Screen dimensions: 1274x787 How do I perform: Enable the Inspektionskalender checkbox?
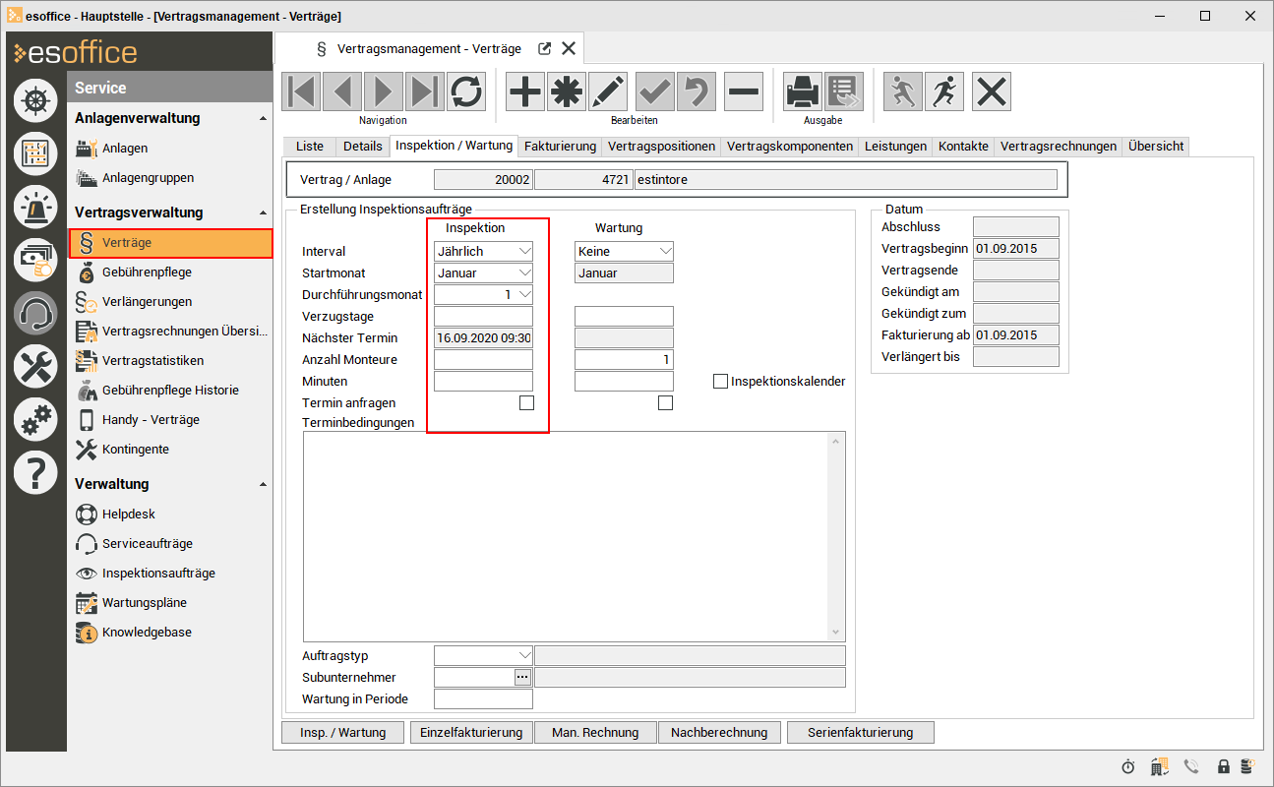720,381
